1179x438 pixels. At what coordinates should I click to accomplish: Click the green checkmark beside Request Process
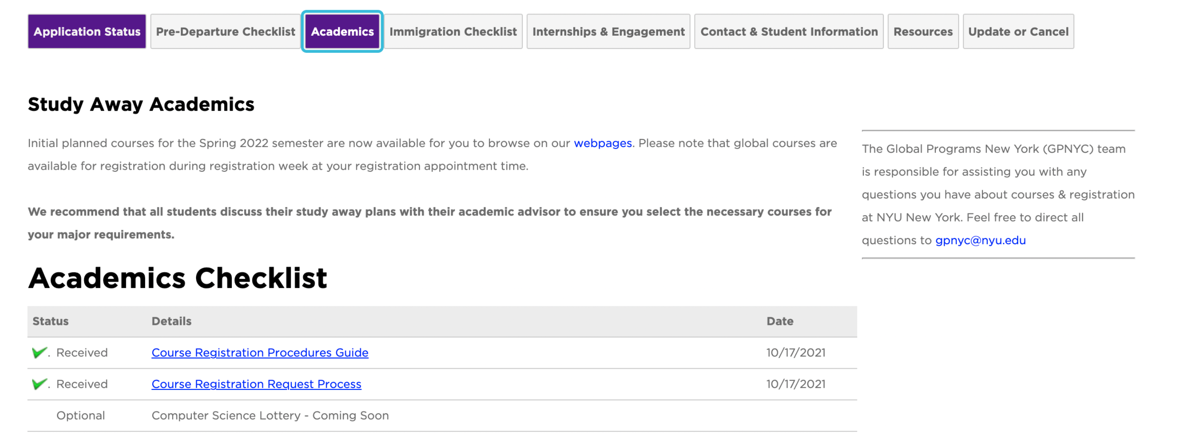[x=40, y=384]
